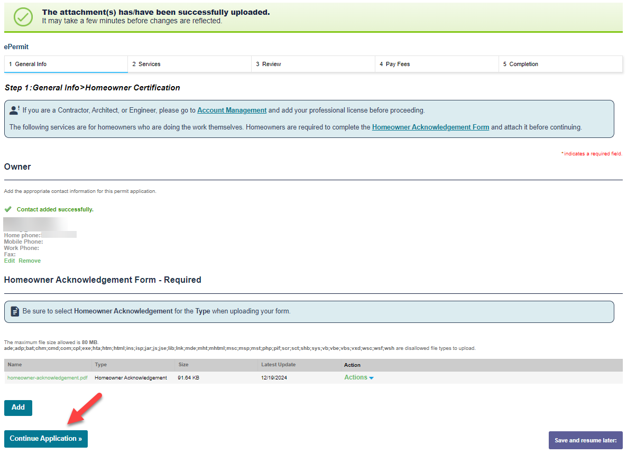This screenshot has width=627, height=454.
Task: Click Continue Application button
Action: pos(46,439)
